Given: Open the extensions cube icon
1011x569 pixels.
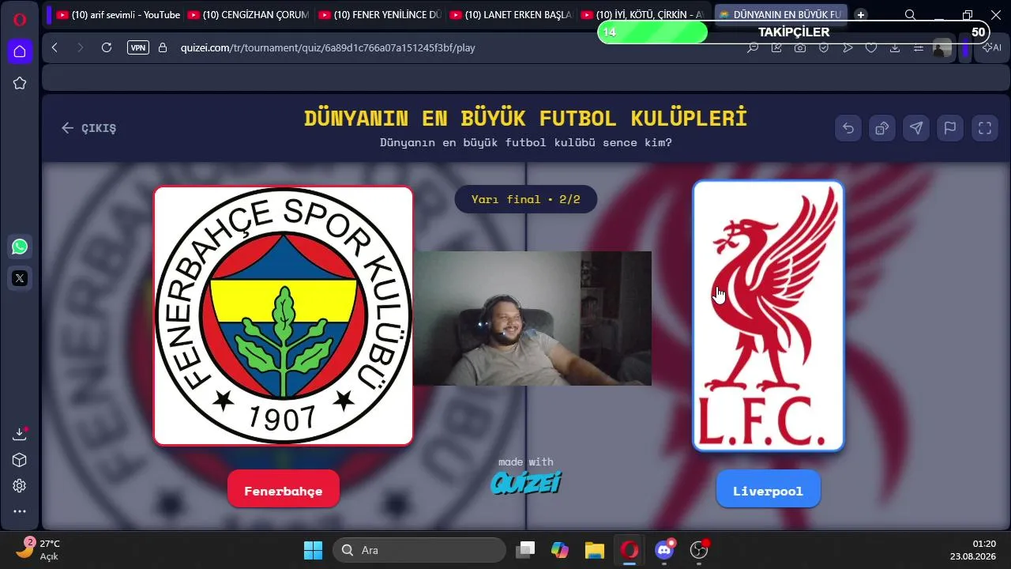Looking at the screenshot, I should (x=20, y=460).
